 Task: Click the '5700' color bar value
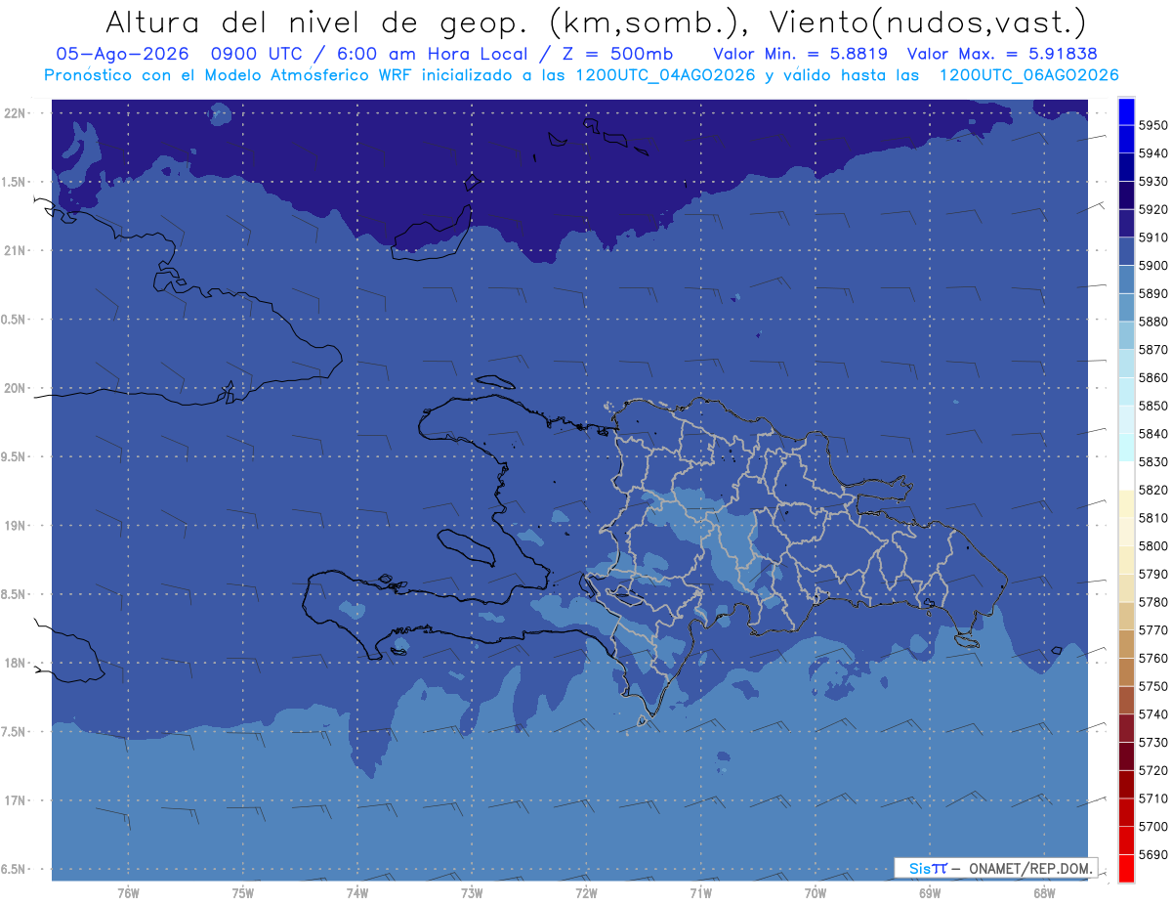click(1153, 826)
